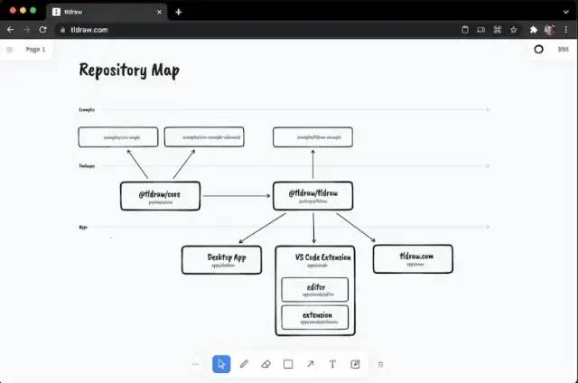The width and height of the screenshot is (578, 383).
Task: Select the examples/tldraw-example box
Action: pyautogui.click(x=313, y=137)
